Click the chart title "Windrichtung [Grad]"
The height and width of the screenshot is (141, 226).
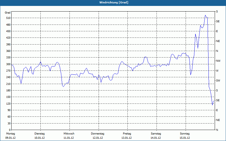(114, 3)
